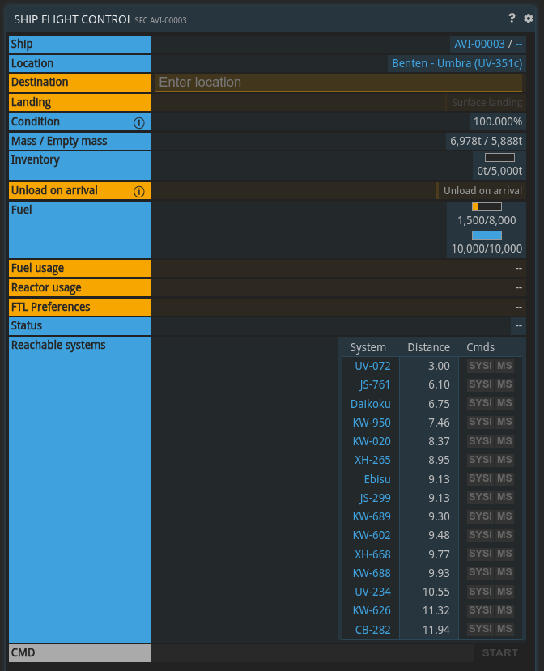Click the blue 10,000/10,000 fuel bar
544x671 pixels.
487,236
